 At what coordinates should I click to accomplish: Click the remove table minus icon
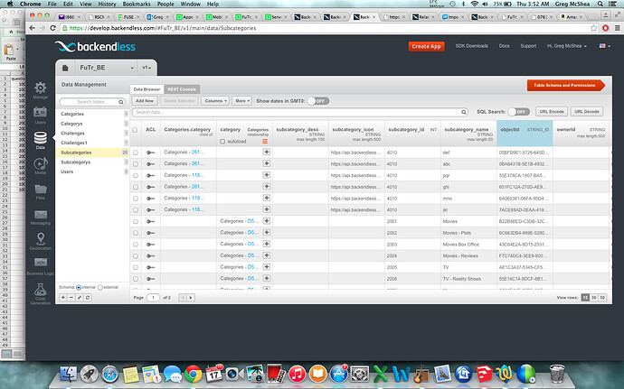click(71, 297)
